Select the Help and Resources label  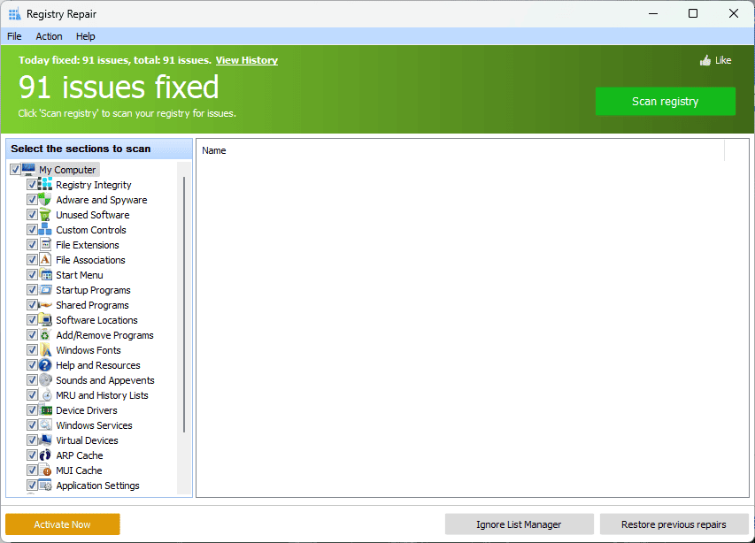[x=97, y=365]
